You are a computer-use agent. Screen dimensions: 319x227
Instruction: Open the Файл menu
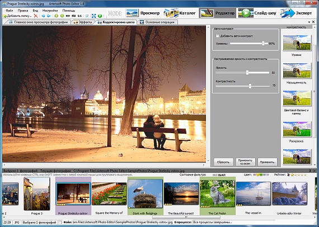point(10,11)
